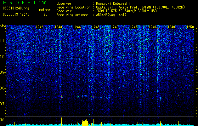Click the bright meteor echo at 1243
198x126 pixels.
pos(62,97)
